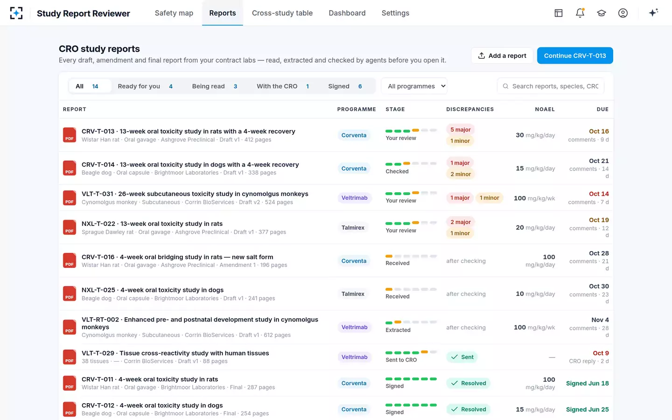Click the Study Report Reviewer logo icon
The height and width of the screenshot is (420, 672).
(x=16, y=13)
